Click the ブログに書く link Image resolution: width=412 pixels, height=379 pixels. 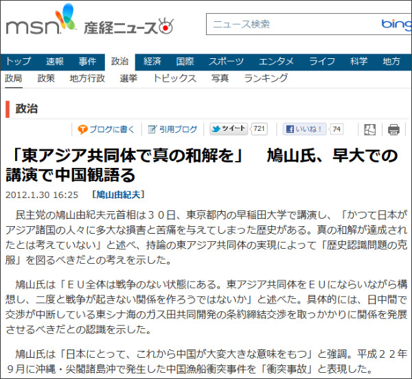tap(112, 130)
